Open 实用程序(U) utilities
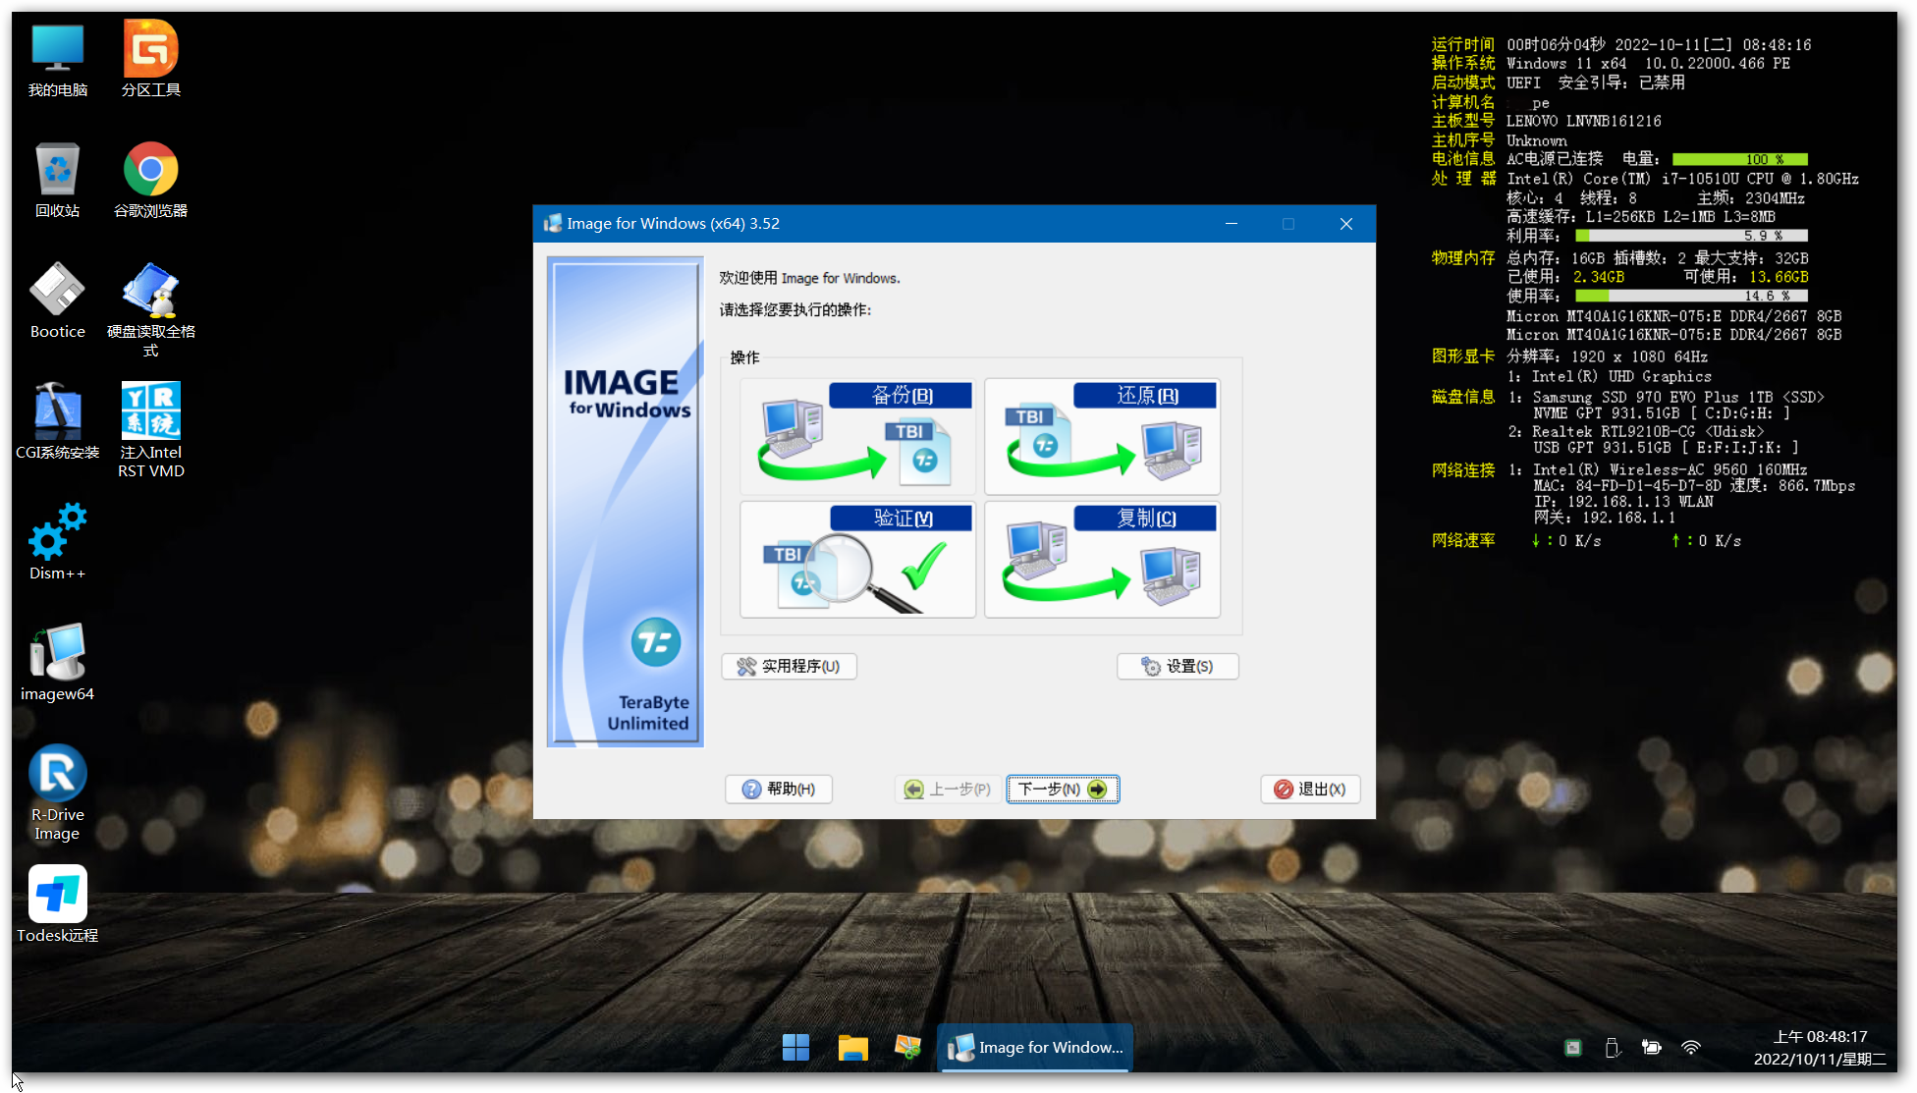The width and height of the screenshot is (1917, 1093). [789, 666]
